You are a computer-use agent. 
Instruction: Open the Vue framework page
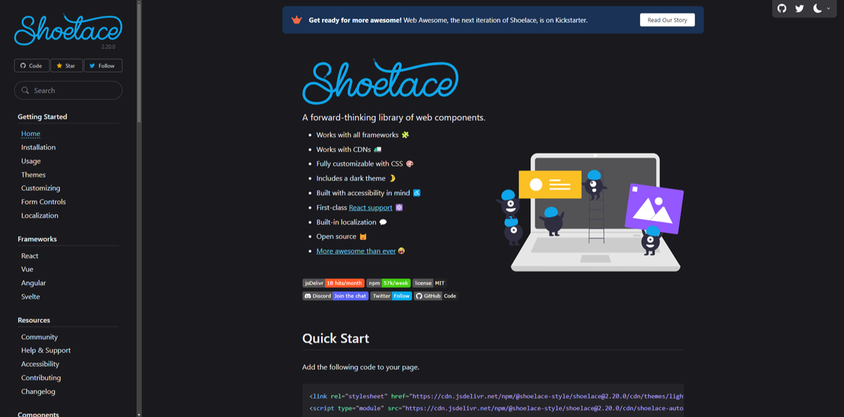27,269
